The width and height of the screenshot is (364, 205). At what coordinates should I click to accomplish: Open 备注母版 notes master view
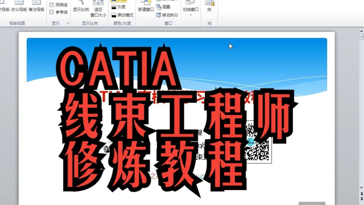point(37,6)
